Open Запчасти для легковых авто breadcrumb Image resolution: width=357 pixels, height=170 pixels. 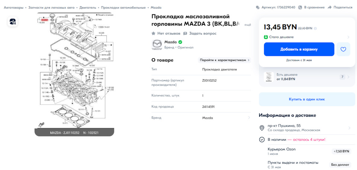tap(51, 7)
